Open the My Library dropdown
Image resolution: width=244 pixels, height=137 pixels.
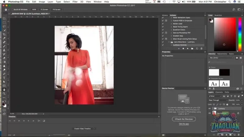pyautogui.click(x=221, y=58)
